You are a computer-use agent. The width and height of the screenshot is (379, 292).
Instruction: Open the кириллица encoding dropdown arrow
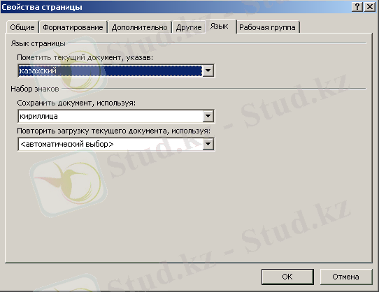pyautogui.click(x=208, y=116)
